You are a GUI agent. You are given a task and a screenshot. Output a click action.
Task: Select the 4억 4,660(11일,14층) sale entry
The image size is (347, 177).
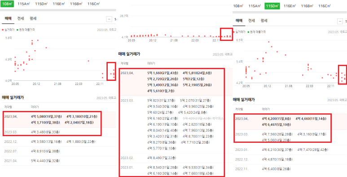coord(311,119)
